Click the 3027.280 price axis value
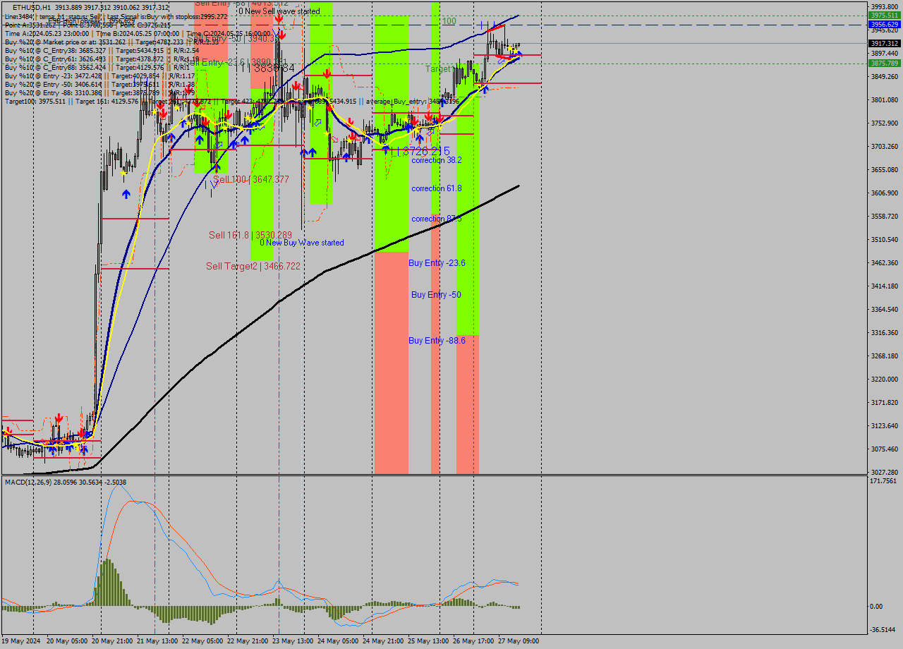The height and width of the screenshot is (649, 903). coord(885,473)
